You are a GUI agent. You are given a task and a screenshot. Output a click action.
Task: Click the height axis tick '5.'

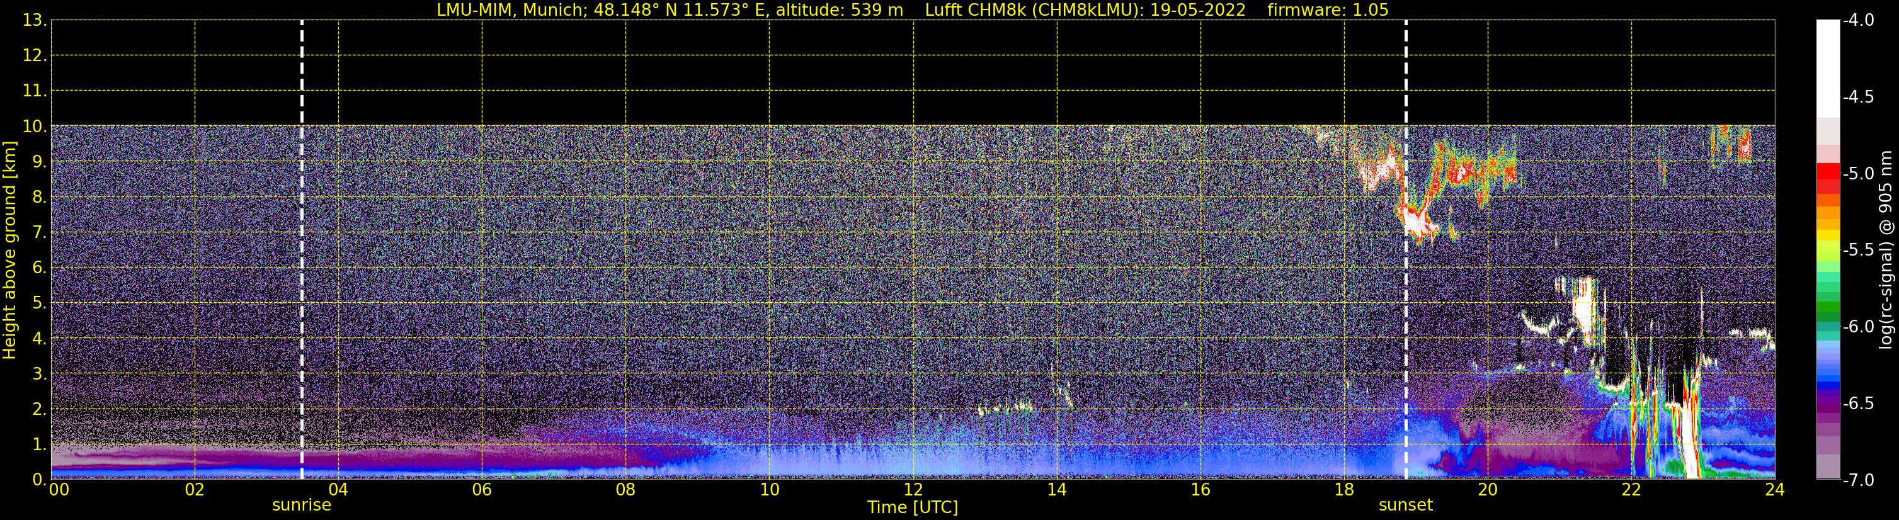39,303
